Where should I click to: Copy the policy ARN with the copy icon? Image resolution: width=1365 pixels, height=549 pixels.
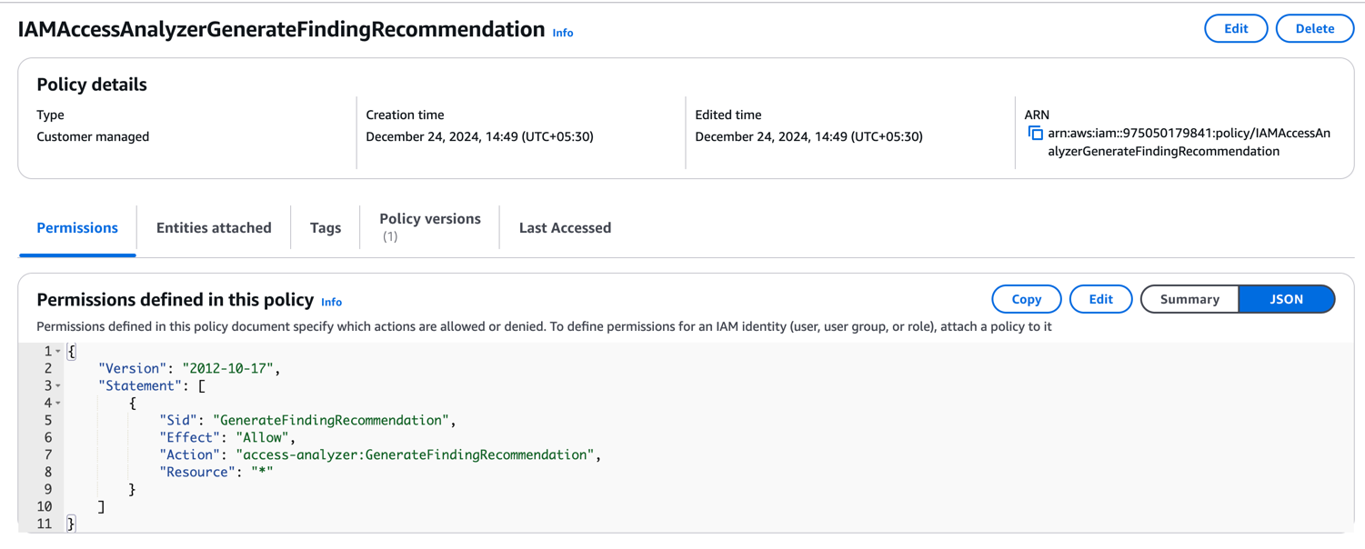tap(1035, 134)
